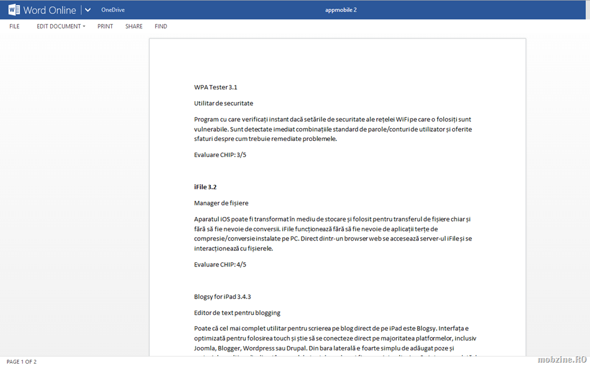This screenshot has width=590, height=366.
Task: Click the paragraph starting Aparatul iOS poate fi
Action: (x=333, y=234)
